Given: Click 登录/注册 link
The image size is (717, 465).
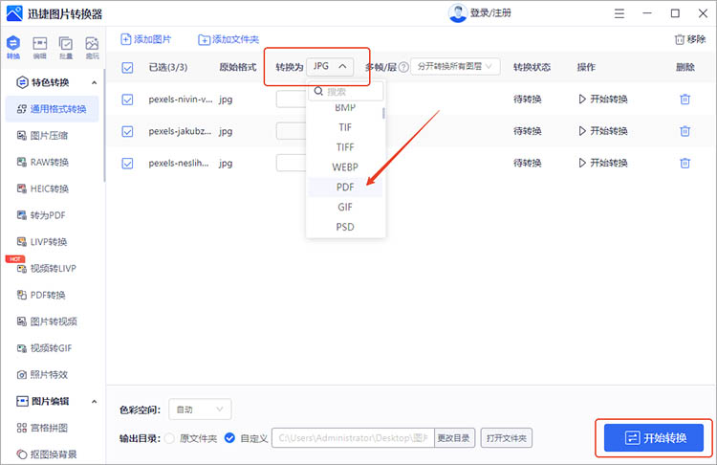Looking at the screenshot, I should 490,12.
